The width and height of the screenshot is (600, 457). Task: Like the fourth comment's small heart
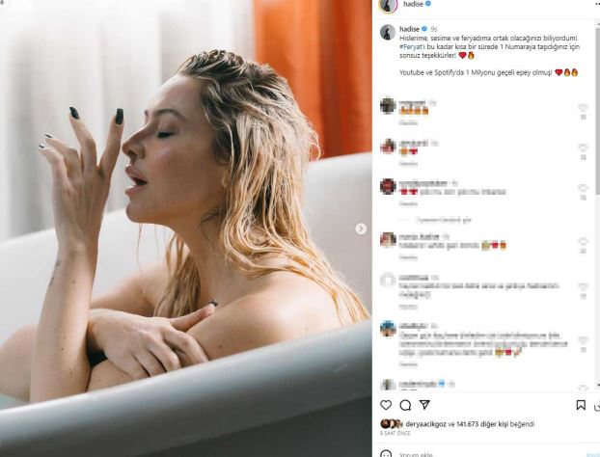583,241
